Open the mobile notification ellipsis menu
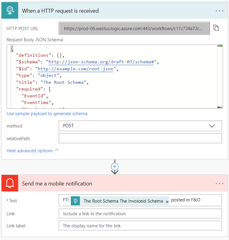Image resolution: width=229 pixels, height=240 pixels. click(x=219, y=184)
